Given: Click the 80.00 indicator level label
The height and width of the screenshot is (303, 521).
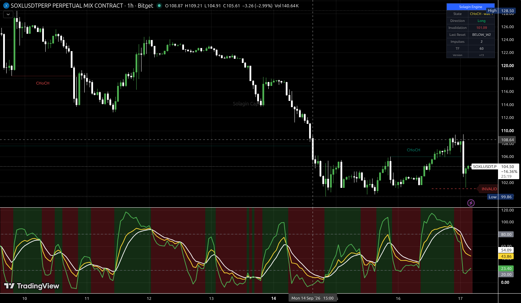Looking at the screenshot, I should [506, 234].
